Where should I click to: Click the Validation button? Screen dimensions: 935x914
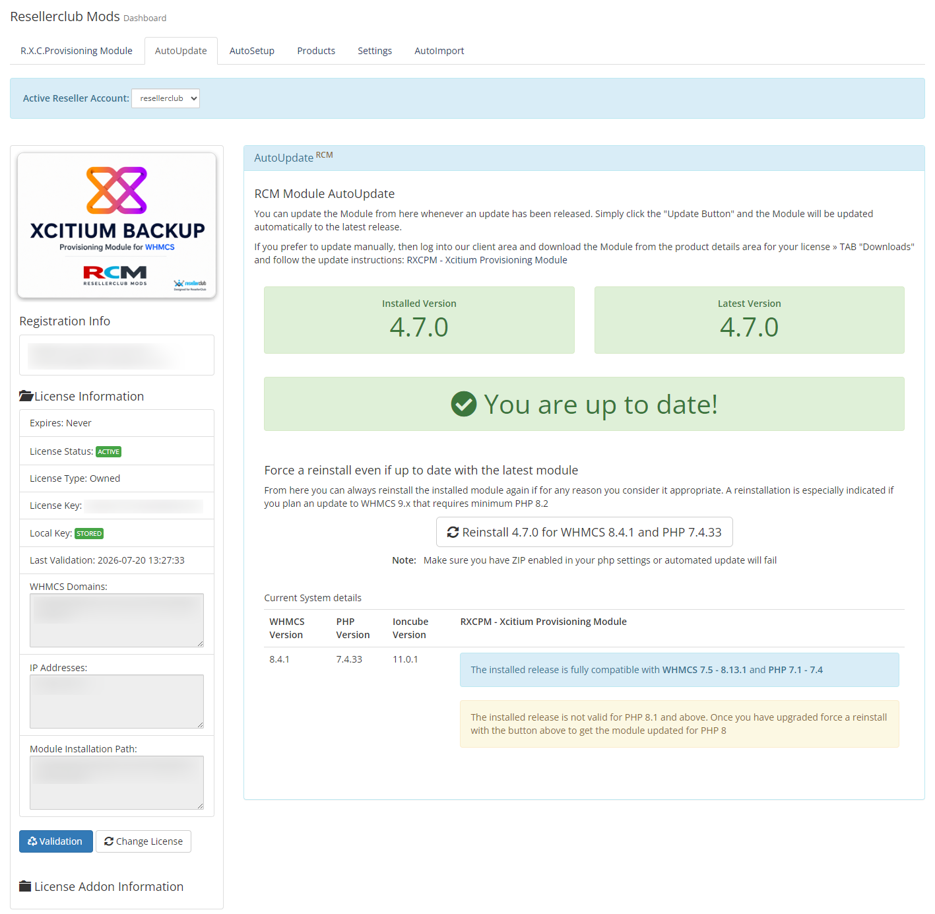(56, 841)
